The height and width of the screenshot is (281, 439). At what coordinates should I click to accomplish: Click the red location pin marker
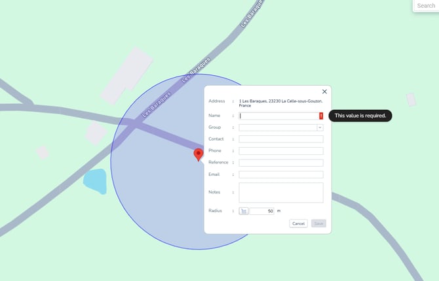point(199,154)
